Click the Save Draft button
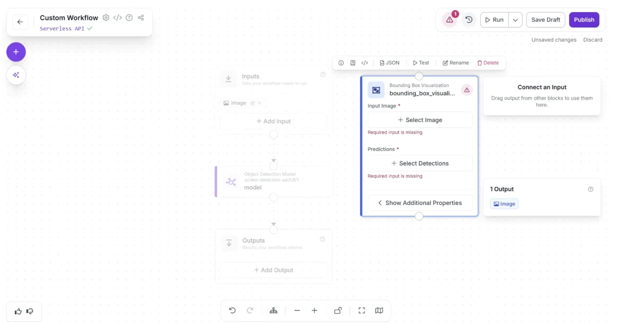This screenshot has height=324, width=621. [546, 20]
